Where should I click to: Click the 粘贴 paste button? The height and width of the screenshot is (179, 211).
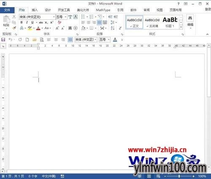[x=6, y=22]
